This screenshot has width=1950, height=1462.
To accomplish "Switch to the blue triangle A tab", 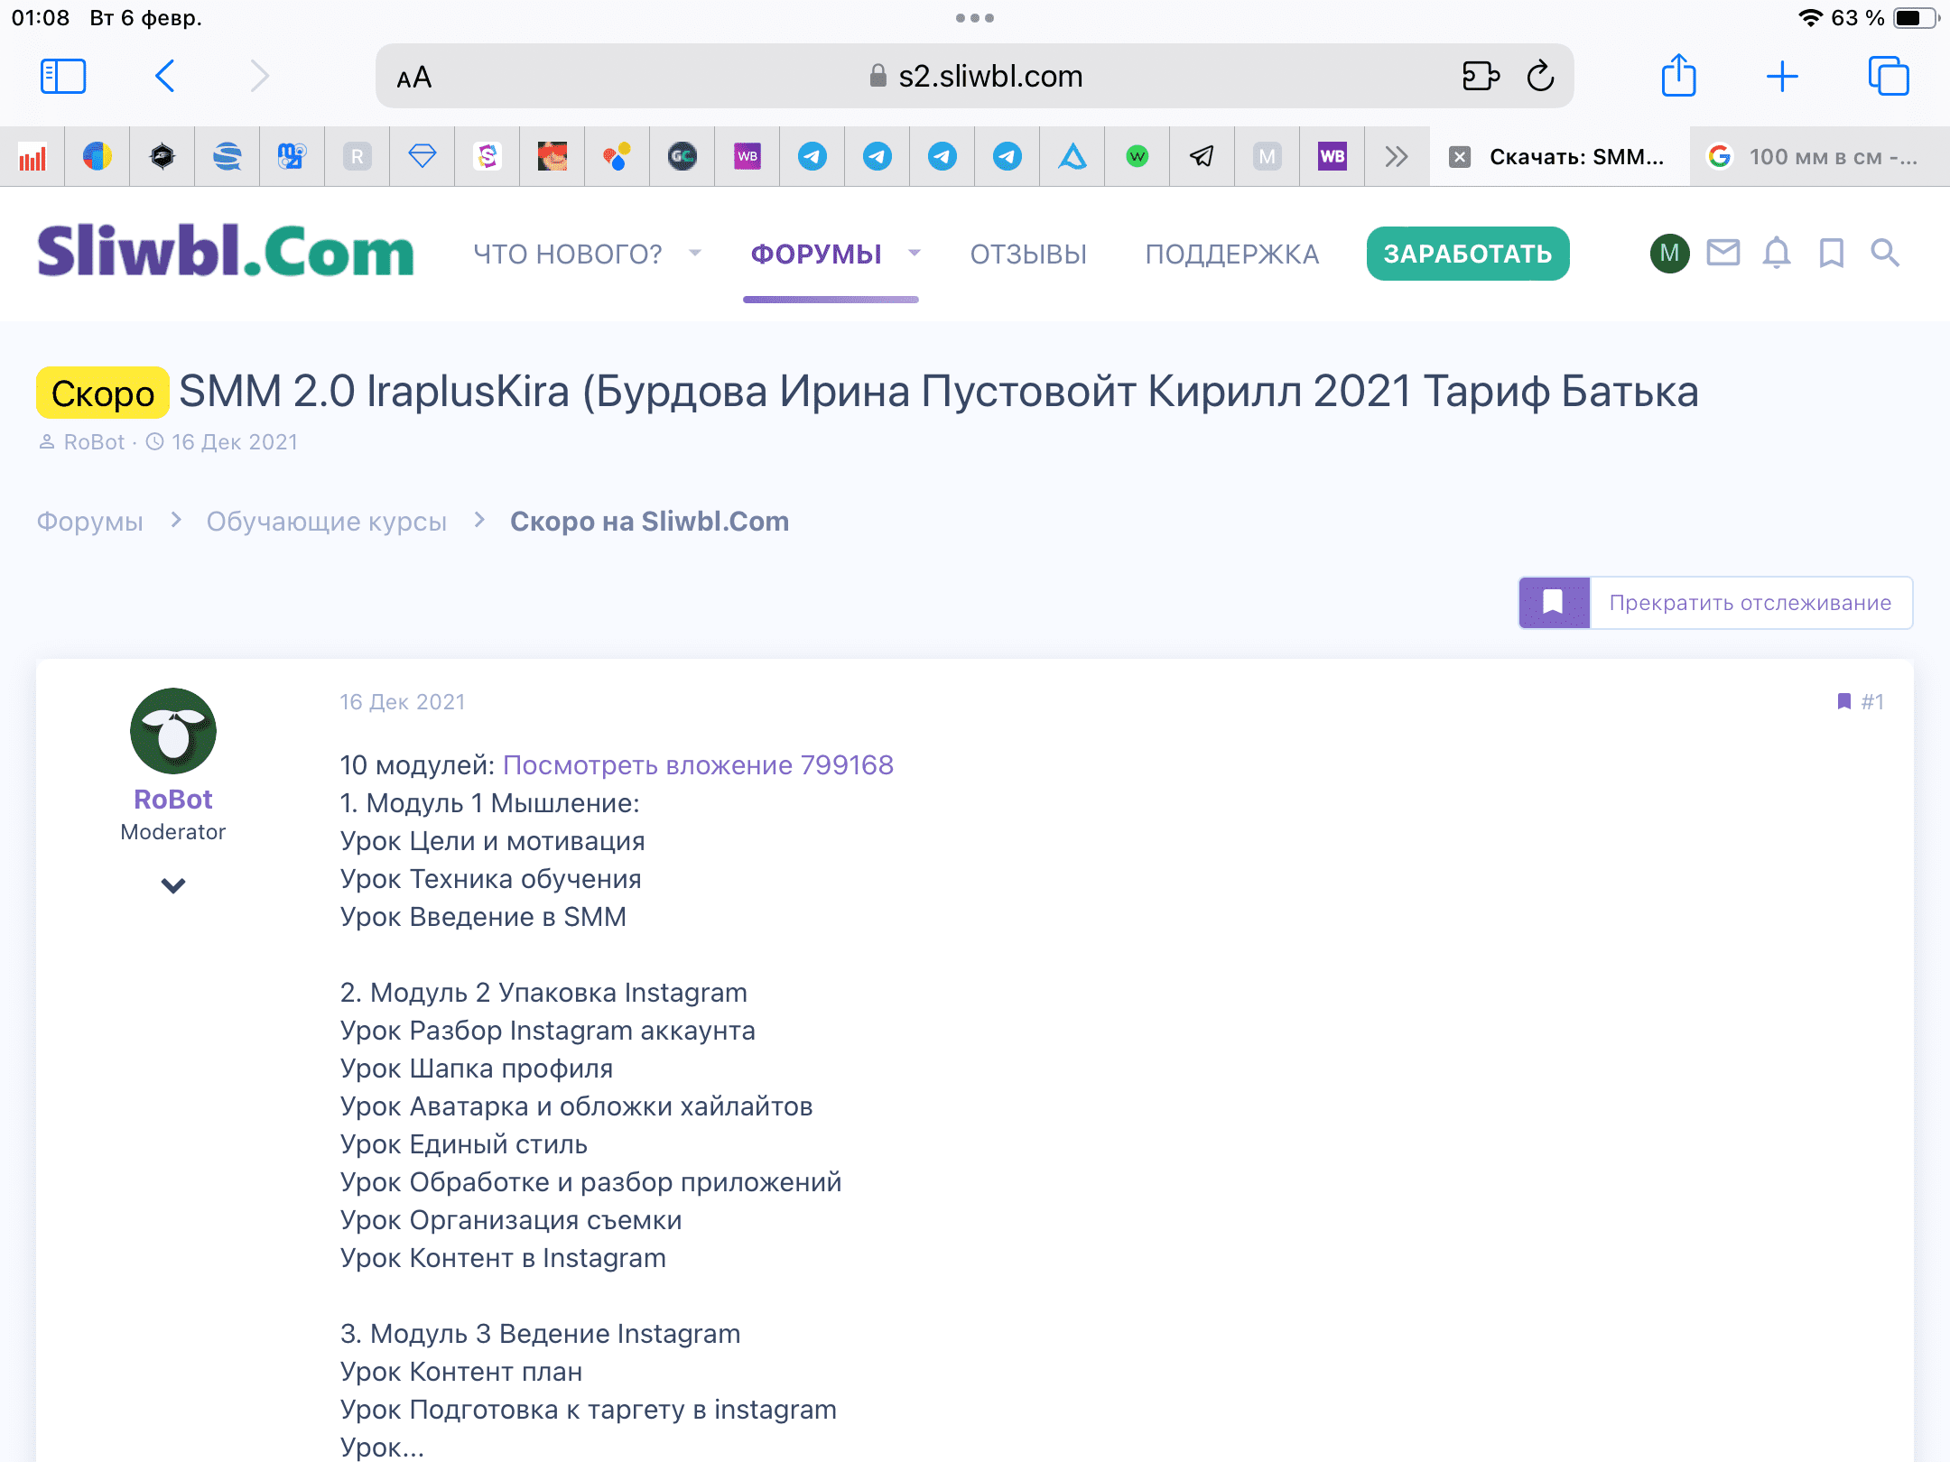I will click(x=1072, y=157).
